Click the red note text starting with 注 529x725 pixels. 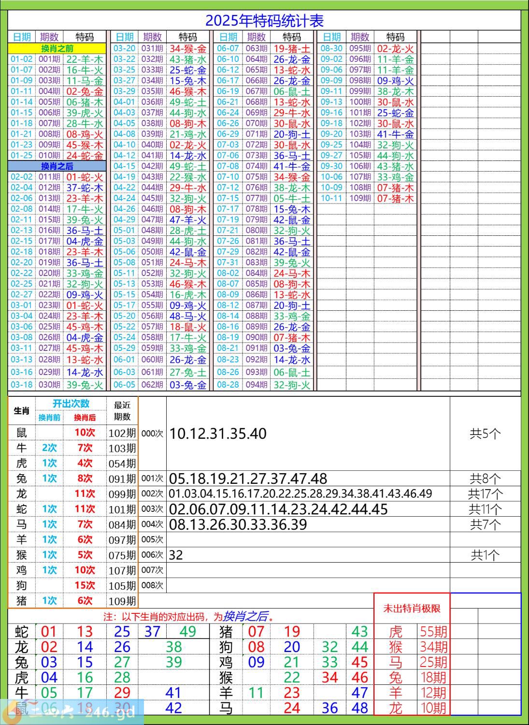pyautogui.click(x=190, y=617)
